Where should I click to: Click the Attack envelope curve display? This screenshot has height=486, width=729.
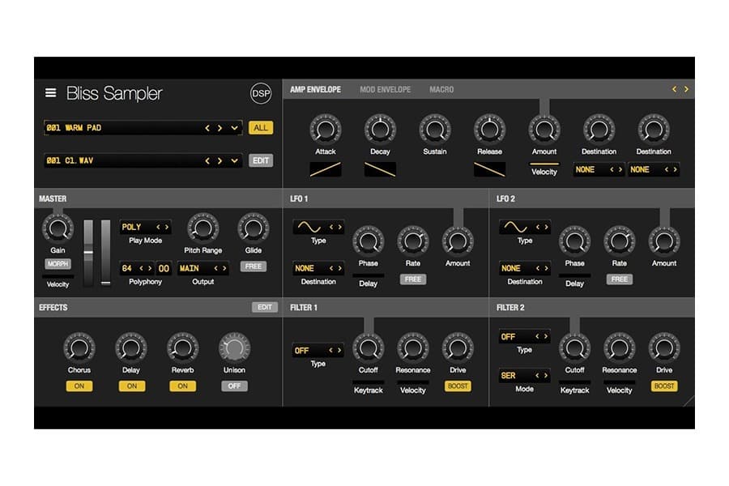(x=325, y=169)
